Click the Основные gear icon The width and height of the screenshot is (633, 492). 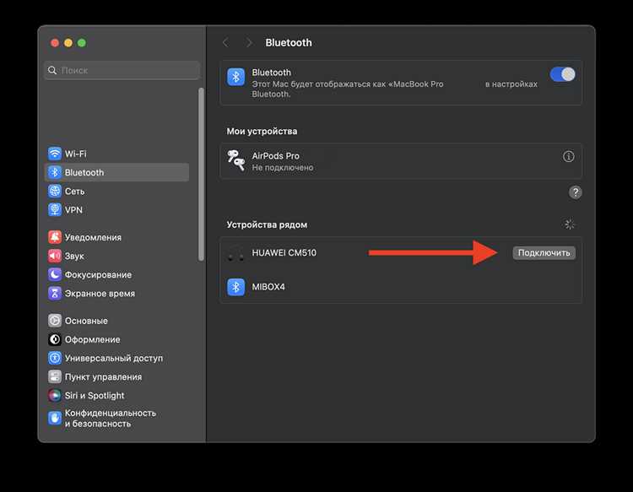55,321
